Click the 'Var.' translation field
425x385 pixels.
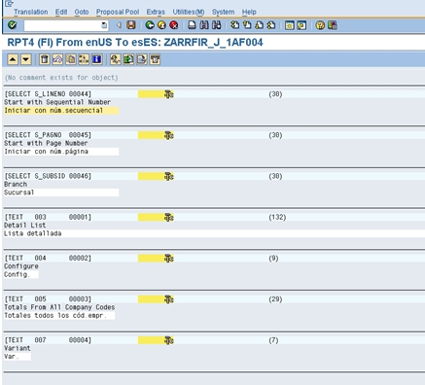(x=18, y=357)
